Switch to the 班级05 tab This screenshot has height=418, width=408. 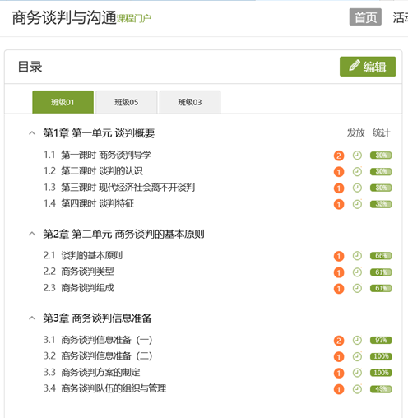127,102
